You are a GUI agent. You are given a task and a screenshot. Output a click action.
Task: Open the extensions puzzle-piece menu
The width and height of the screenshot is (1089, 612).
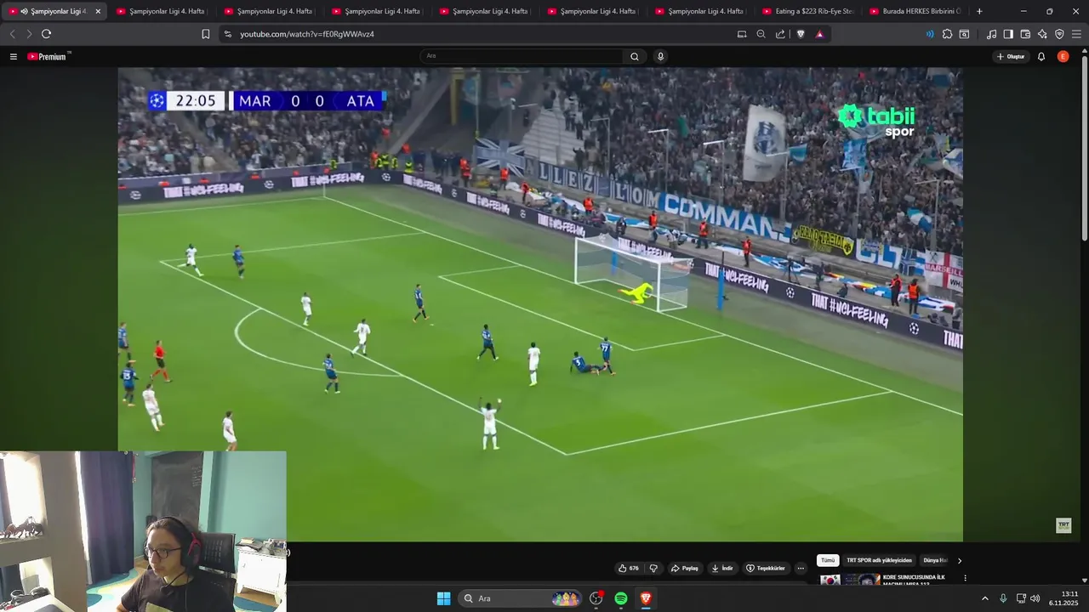(x=947, y=34)
